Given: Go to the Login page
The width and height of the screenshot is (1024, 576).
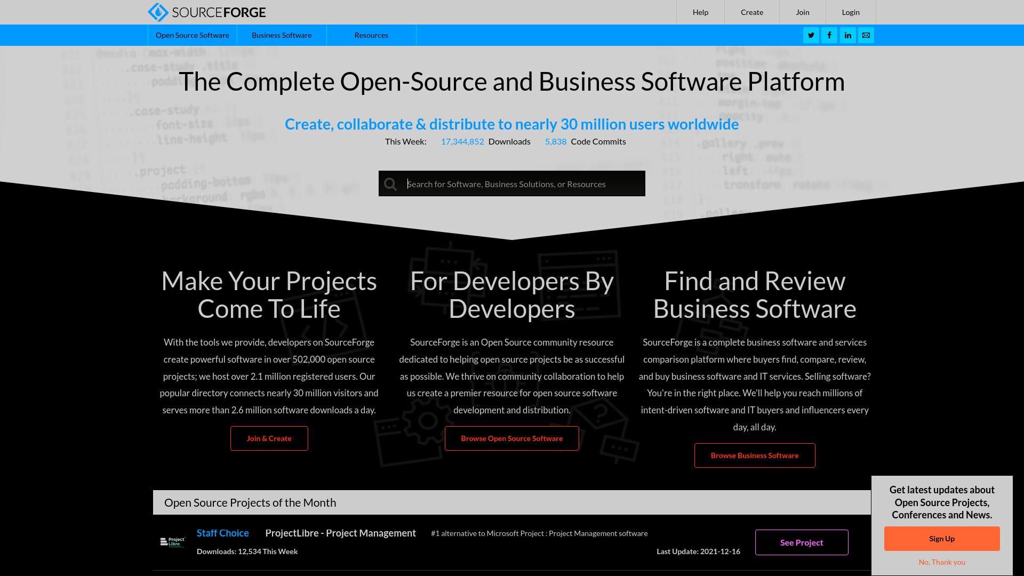Looking at the screenshot, I should (x=851, y=12).
